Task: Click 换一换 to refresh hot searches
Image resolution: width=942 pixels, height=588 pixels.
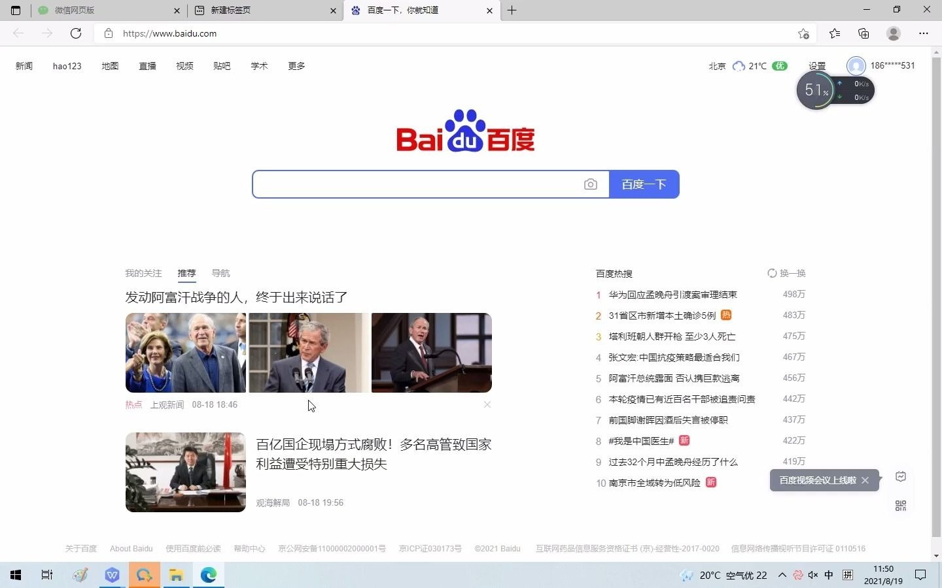Action: [x=786, y=273]
